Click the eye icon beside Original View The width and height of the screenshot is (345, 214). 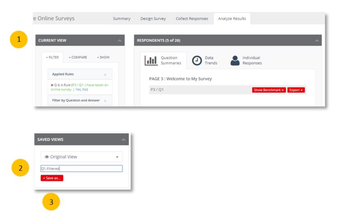pos(47,157)
